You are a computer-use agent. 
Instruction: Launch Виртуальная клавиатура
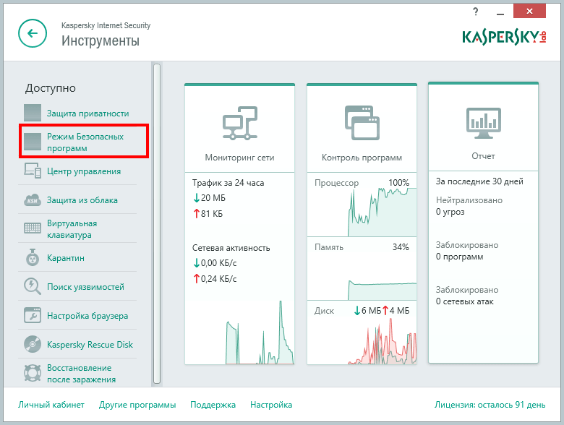(x=72, y=229)
